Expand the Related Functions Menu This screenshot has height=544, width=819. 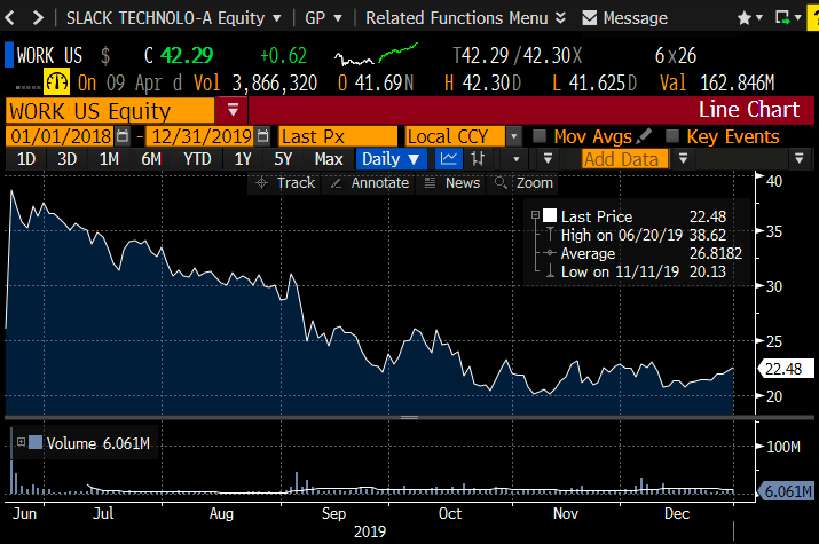tap(465, 18)
